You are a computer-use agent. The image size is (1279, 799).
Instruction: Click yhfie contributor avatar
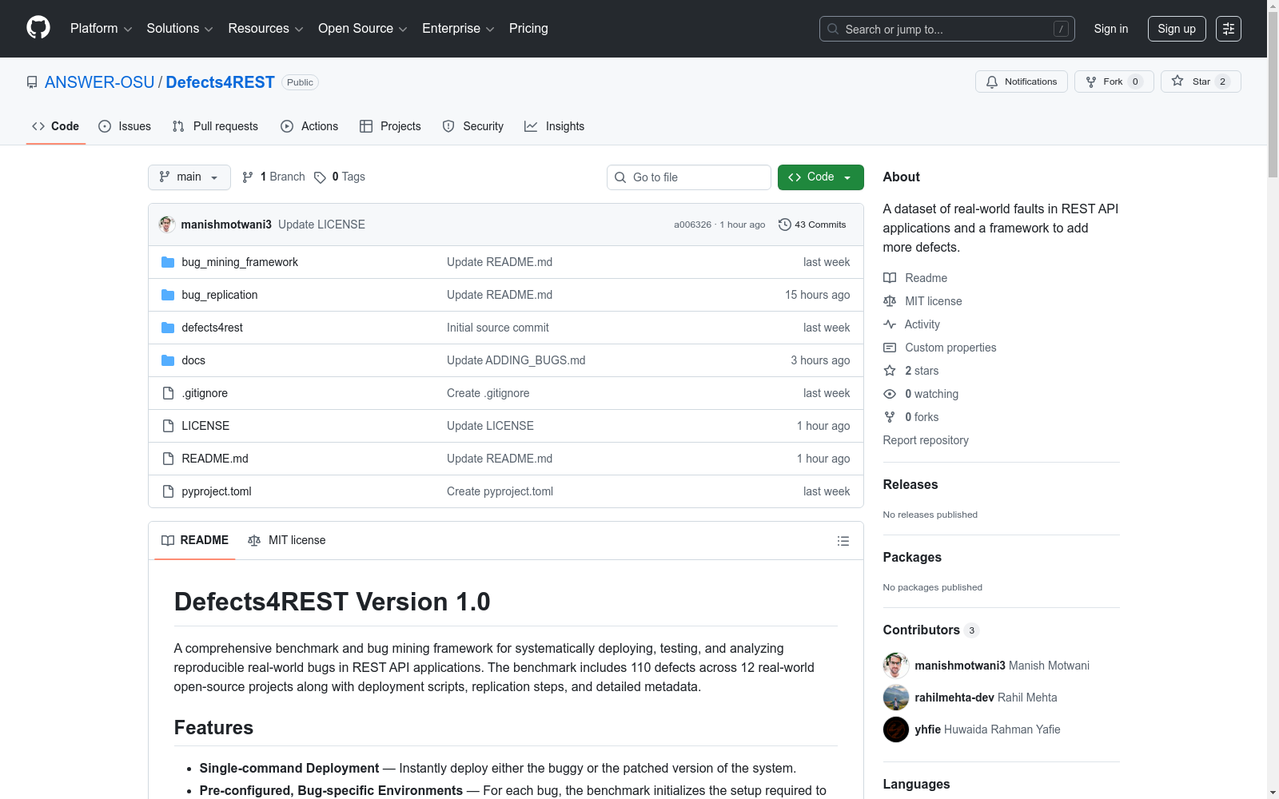(896, 729)
